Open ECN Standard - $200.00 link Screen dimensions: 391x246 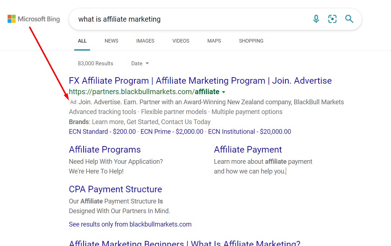tap(102, 132)
